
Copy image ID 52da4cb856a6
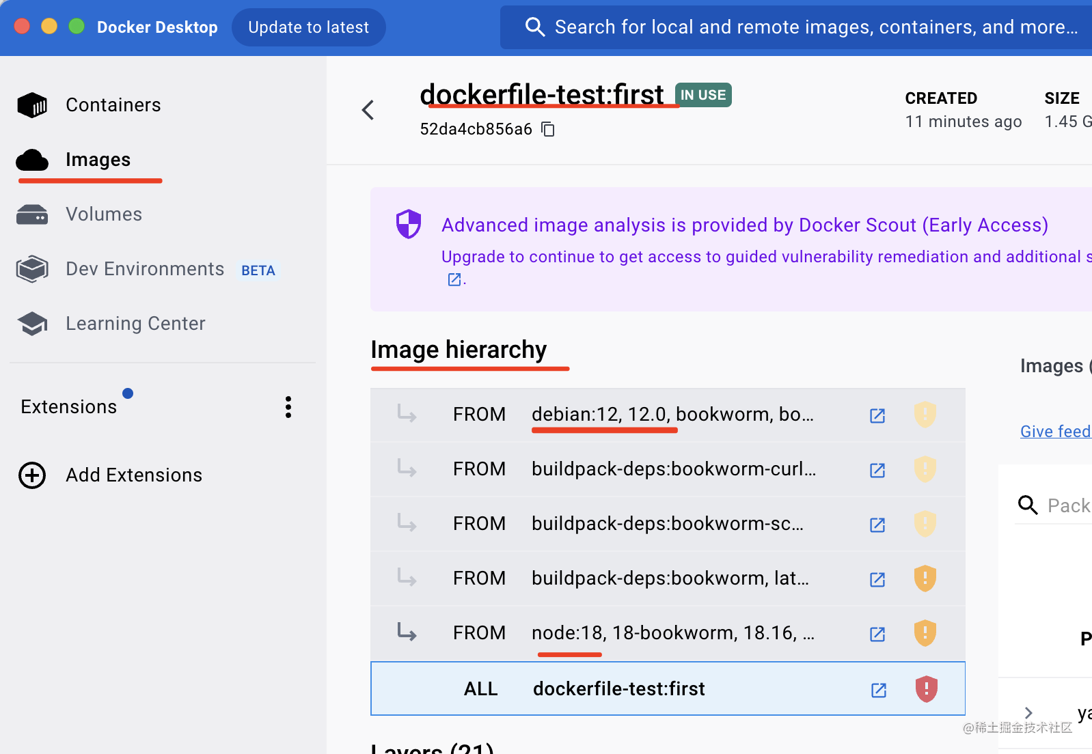548,129
